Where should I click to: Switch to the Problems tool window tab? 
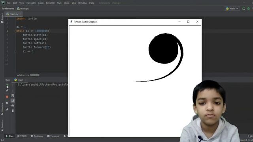pyautogui.click(x=37, y=136)
